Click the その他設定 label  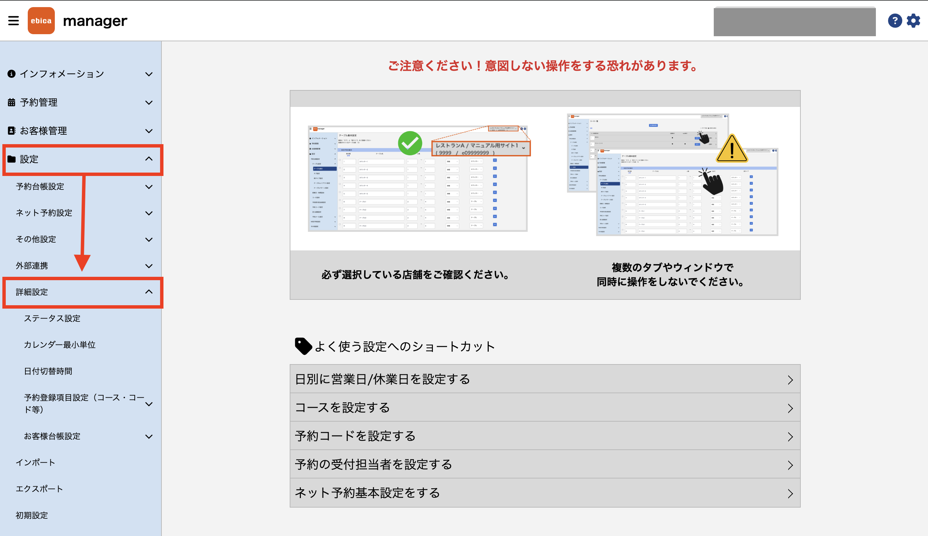tap(36, 239)
